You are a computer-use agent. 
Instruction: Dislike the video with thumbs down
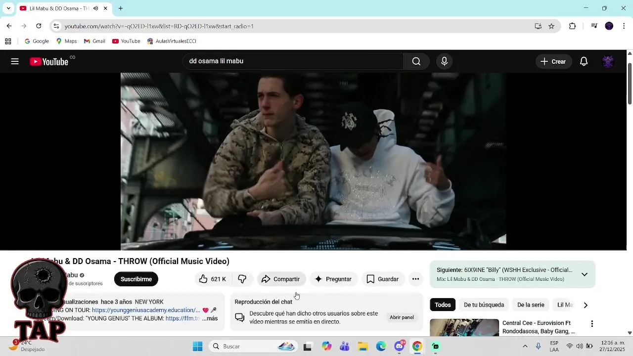click(242, 279)
